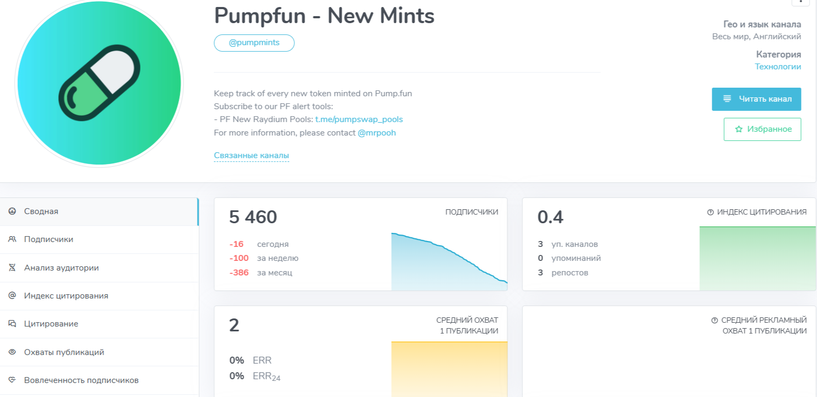Select the @pumpmints username badge

[254, 43]
